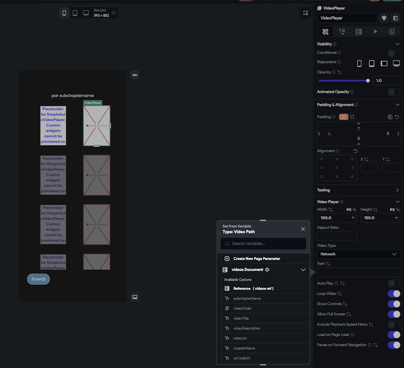Select videoUrl from the variable list
Viewport: 404px width, 368px height.
pos(240,338)
